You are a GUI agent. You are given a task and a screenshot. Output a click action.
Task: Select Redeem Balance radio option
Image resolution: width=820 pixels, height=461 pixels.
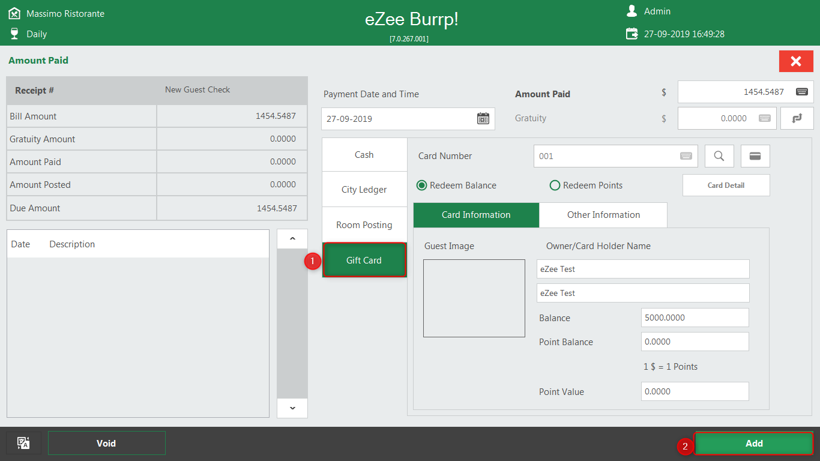pos(456,185)
